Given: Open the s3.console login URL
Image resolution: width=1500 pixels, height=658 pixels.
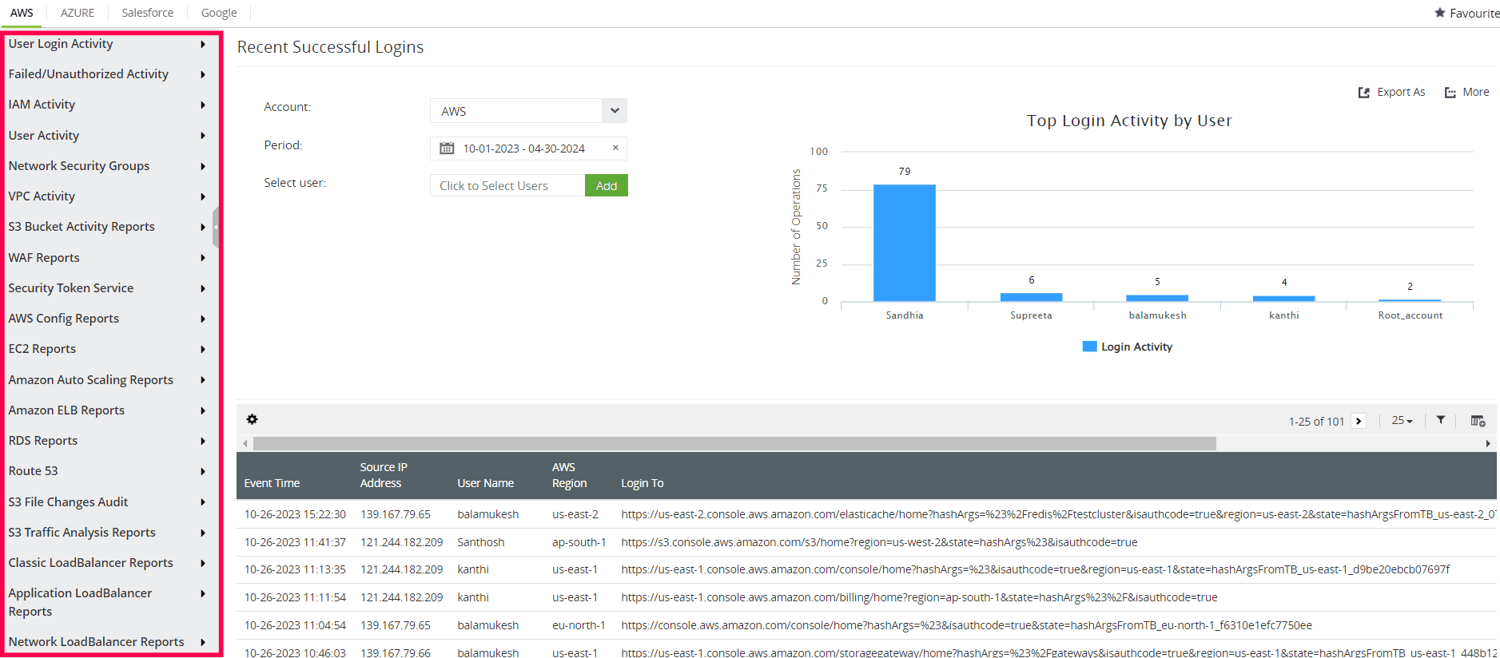Looking at the screenshot, I should 879,542.
